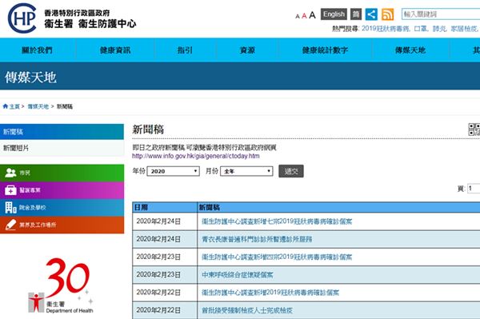Open the 2月22日 衛生防護中心調查新增2019冠狀病毒病 release
The width and height of the screenshot is (480, 319).
click(270, 293)
